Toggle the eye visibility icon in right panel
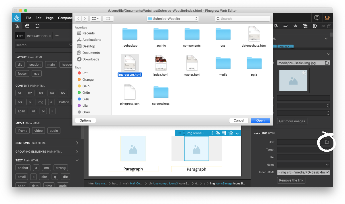Image resolution: width=345 pixels, height=204 pixels. [323, 26]
